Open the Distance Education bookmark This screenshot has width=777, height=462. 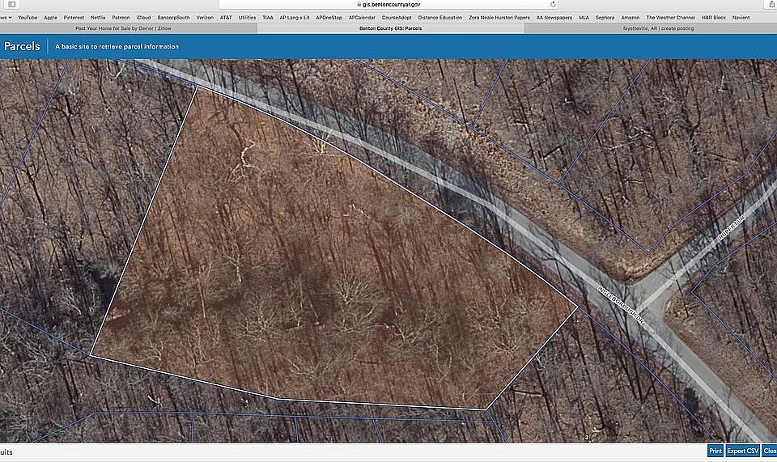point(440,17)
